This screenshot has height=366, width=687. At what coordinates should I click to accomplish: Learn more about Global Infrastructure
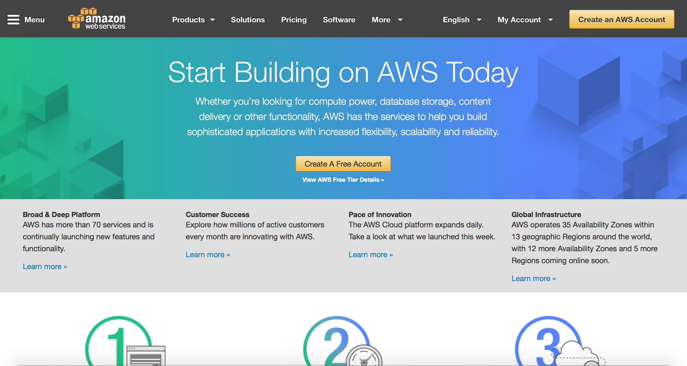(x=534, y=278)
